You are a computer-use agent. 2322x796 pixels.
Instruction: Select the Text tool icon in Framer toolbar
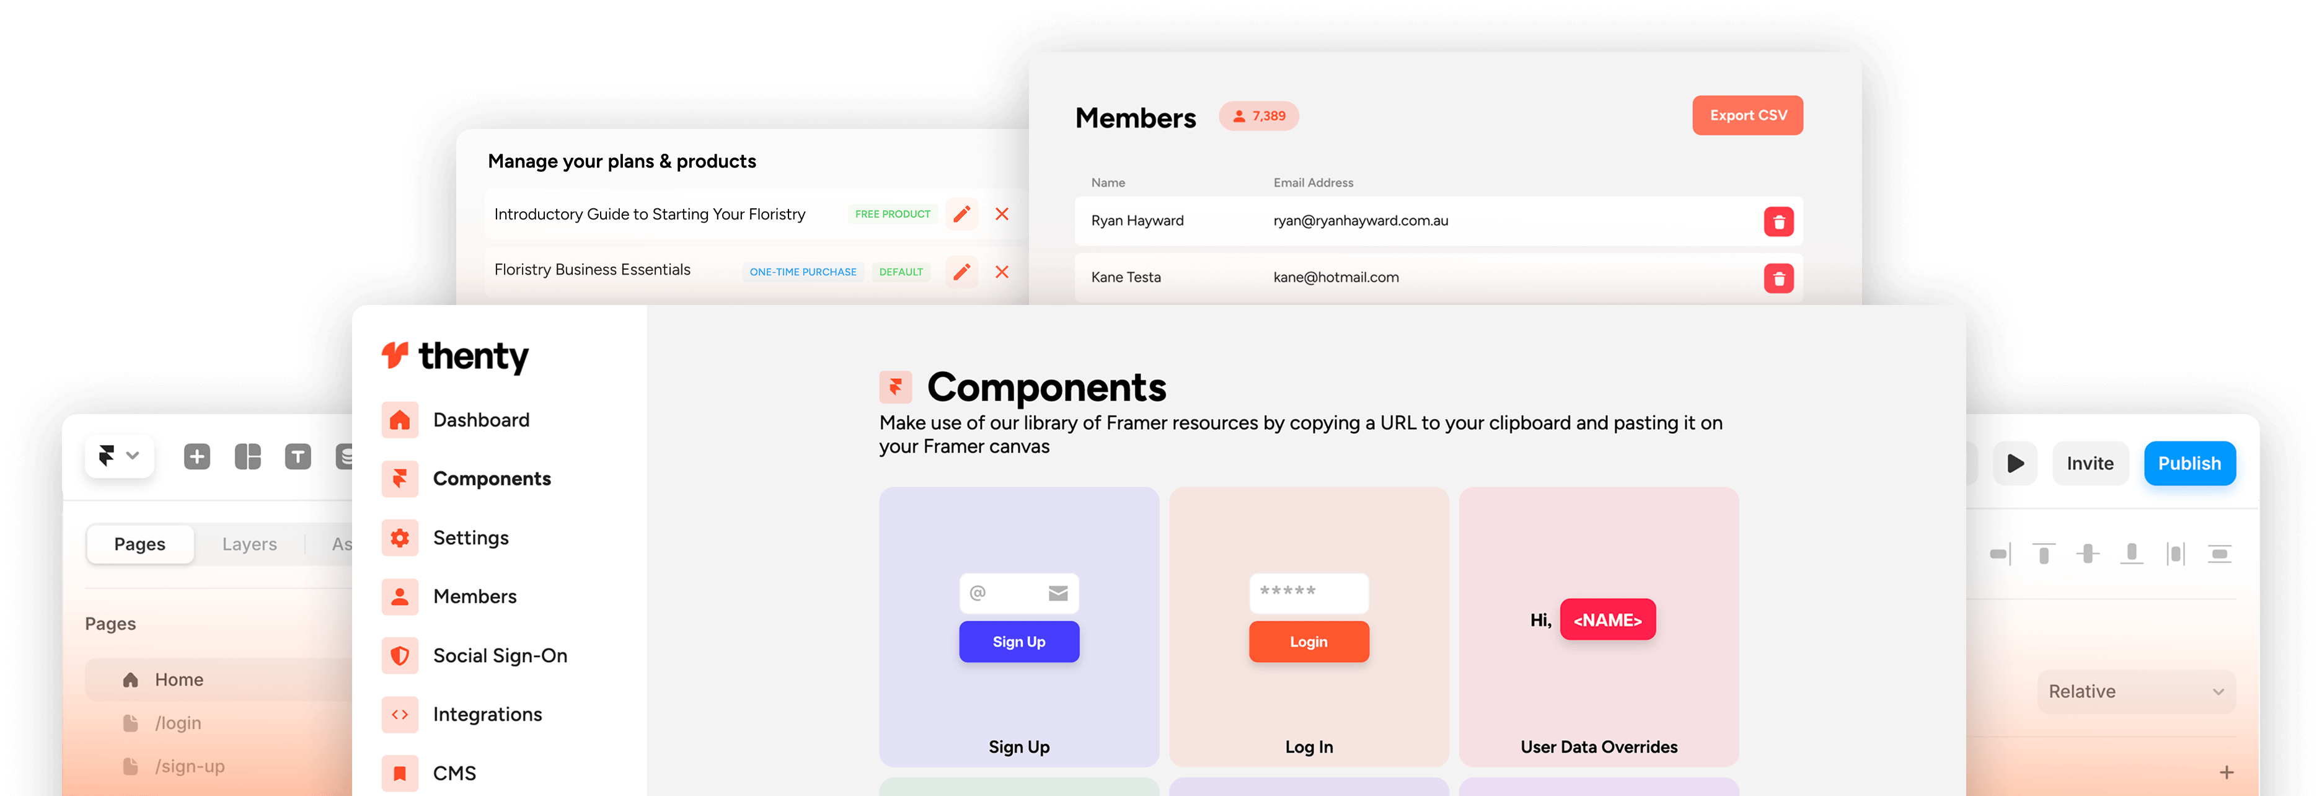[298, 457]
